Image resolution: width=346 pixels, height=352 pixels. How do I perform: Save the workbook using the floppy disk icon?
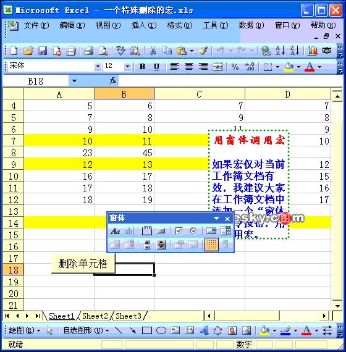[x=43, y=51]
